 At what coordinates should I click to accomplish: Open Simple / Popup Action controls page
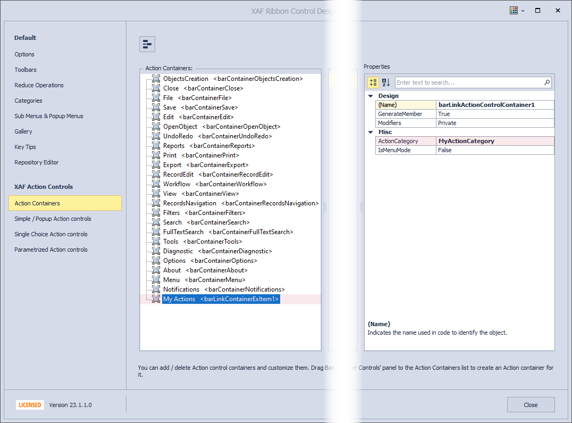tap(53, 219)
